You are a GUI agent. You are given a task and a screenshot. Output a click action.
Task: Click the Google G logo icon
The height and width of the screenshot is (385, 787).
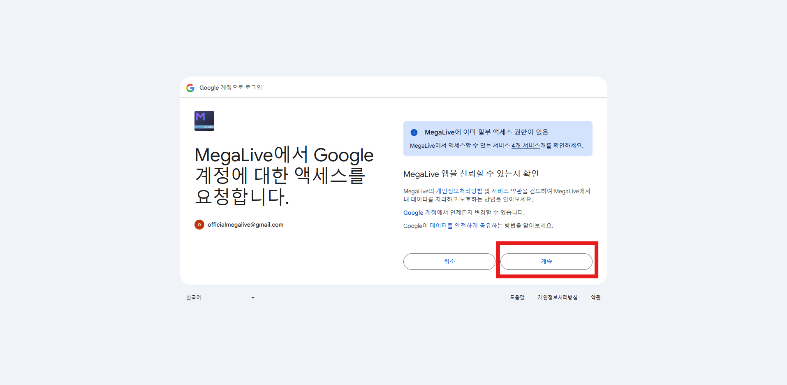tap(190, 88)
